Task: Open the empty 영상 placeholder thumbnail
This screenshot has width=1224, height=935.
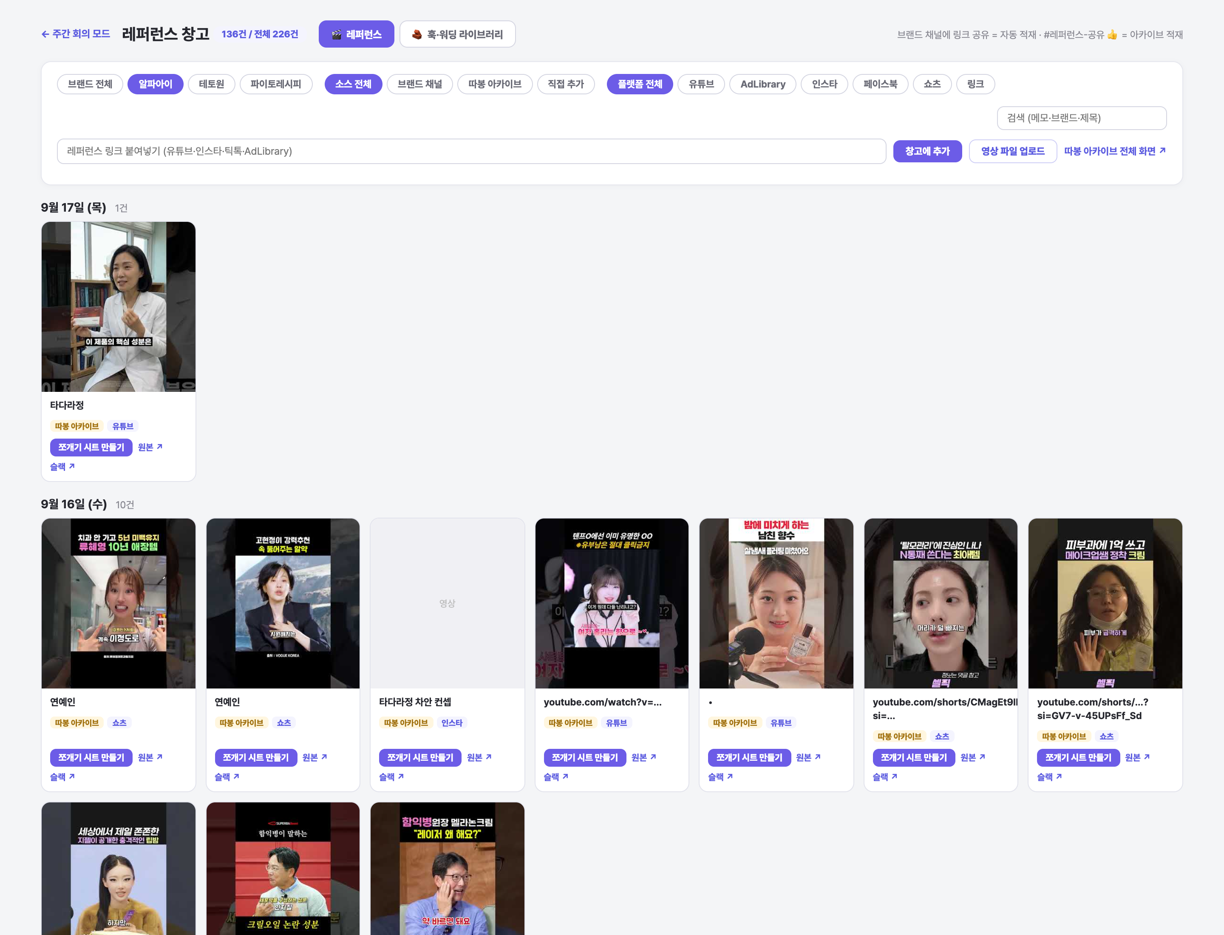Action: 448,603
